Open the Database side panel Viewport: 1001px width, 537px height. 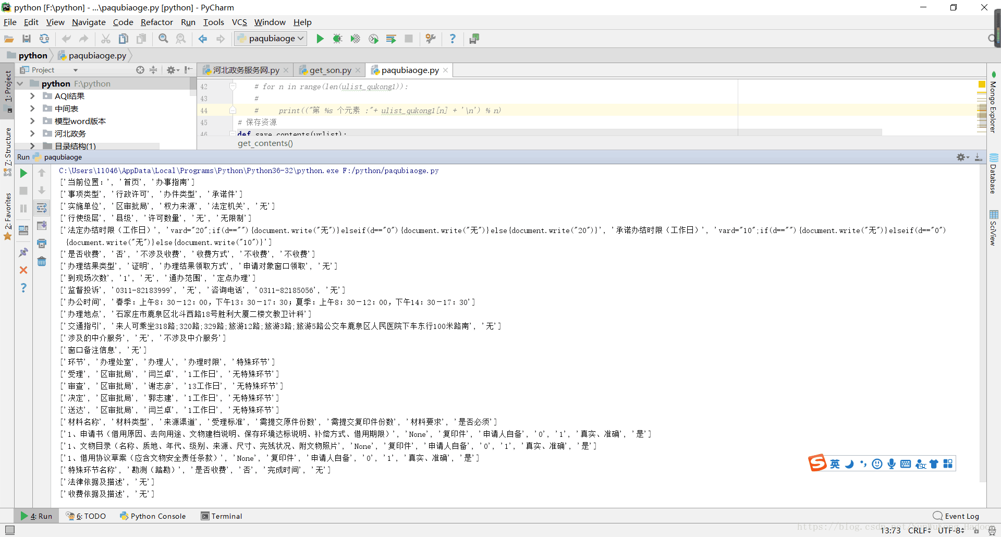point(993,175)
